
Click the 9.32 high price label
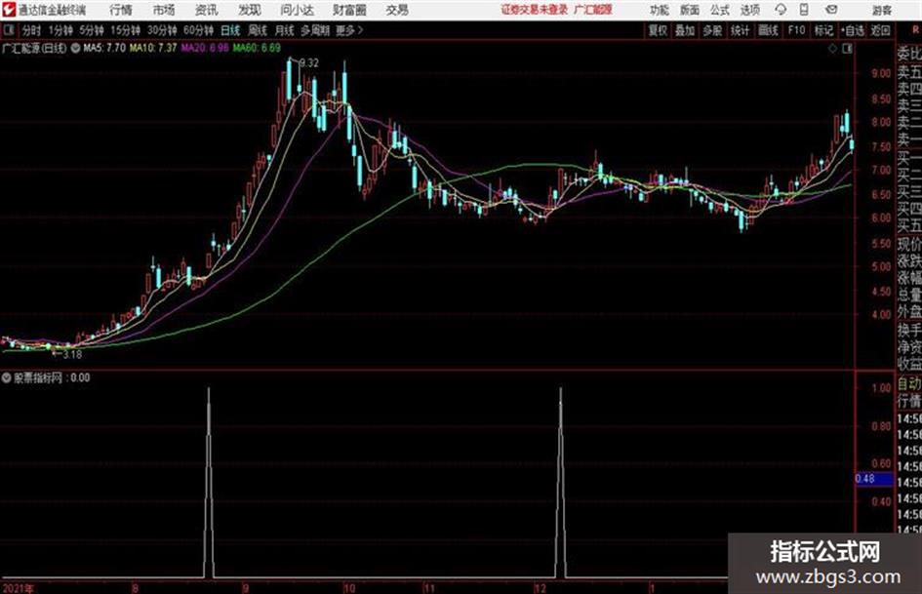[x=309, y=63]
